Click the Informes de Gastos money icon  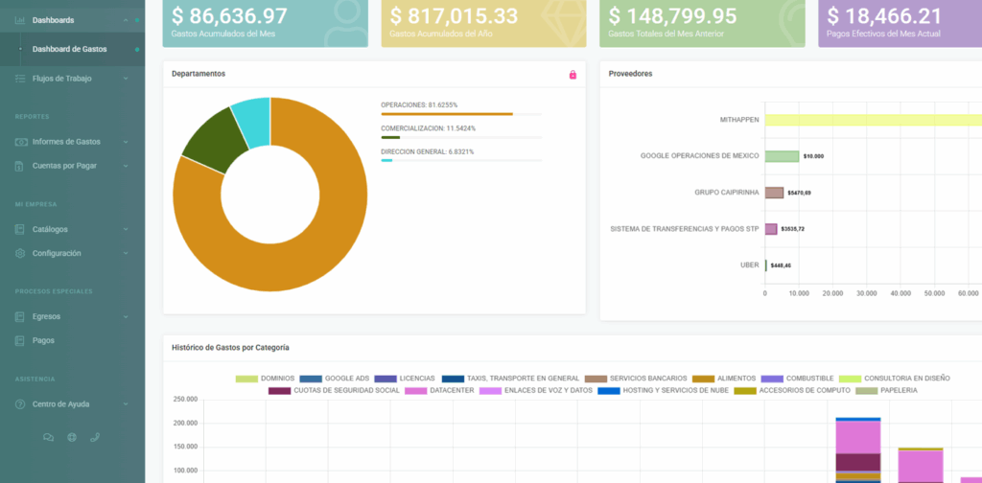click(x=21, y=142)
